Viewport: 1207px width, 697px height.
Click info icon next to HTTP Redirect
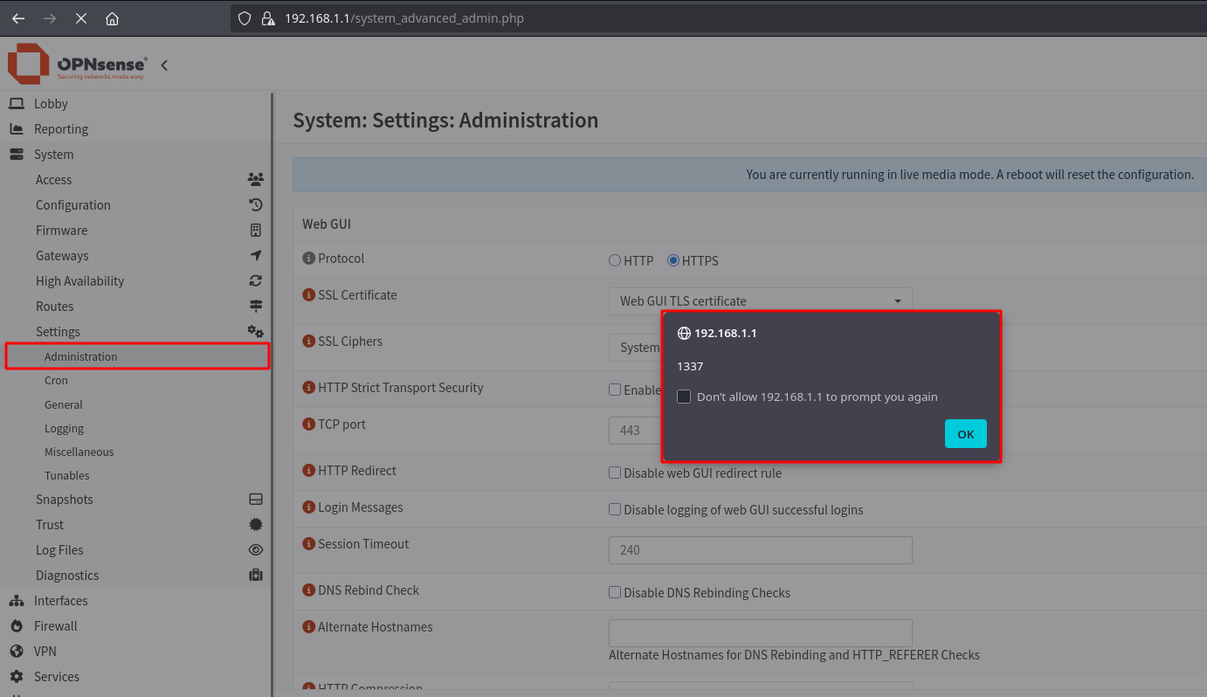308,471
